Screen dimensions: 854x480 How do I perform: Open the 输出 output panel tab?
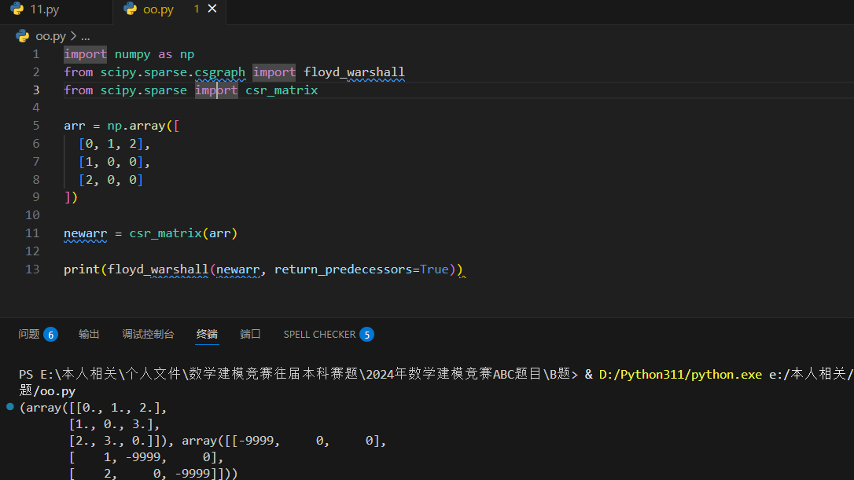pyautogui.click(x=89, y=334)
